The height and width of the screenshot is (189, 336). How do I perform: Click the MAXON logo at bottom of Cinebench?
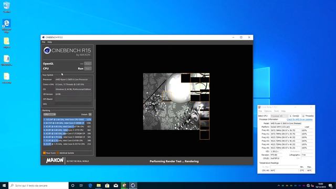tap(55, 160)
